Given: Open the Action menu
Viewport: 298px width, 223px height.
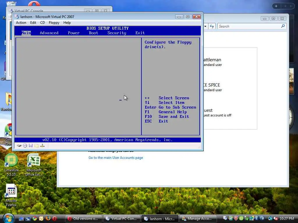Looking at the screenshot, I should coord(21,23).
